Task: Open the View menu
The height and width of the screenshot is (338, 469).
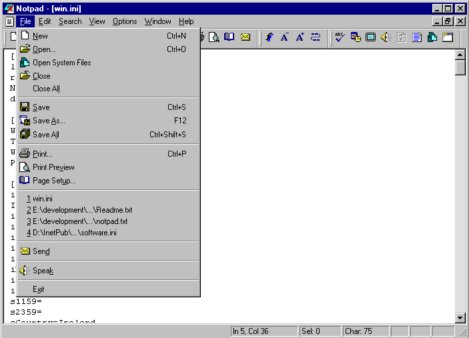Action: coord(97,21)
